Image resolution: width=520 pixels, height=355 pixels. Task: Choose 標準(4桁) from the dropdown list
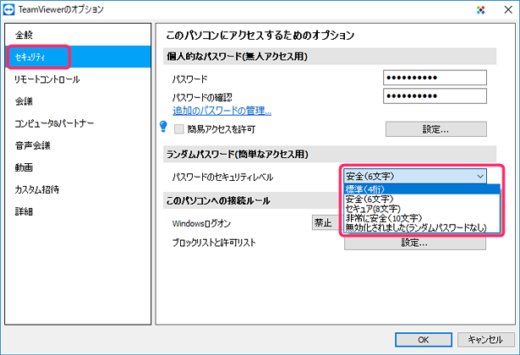(422, 189)
